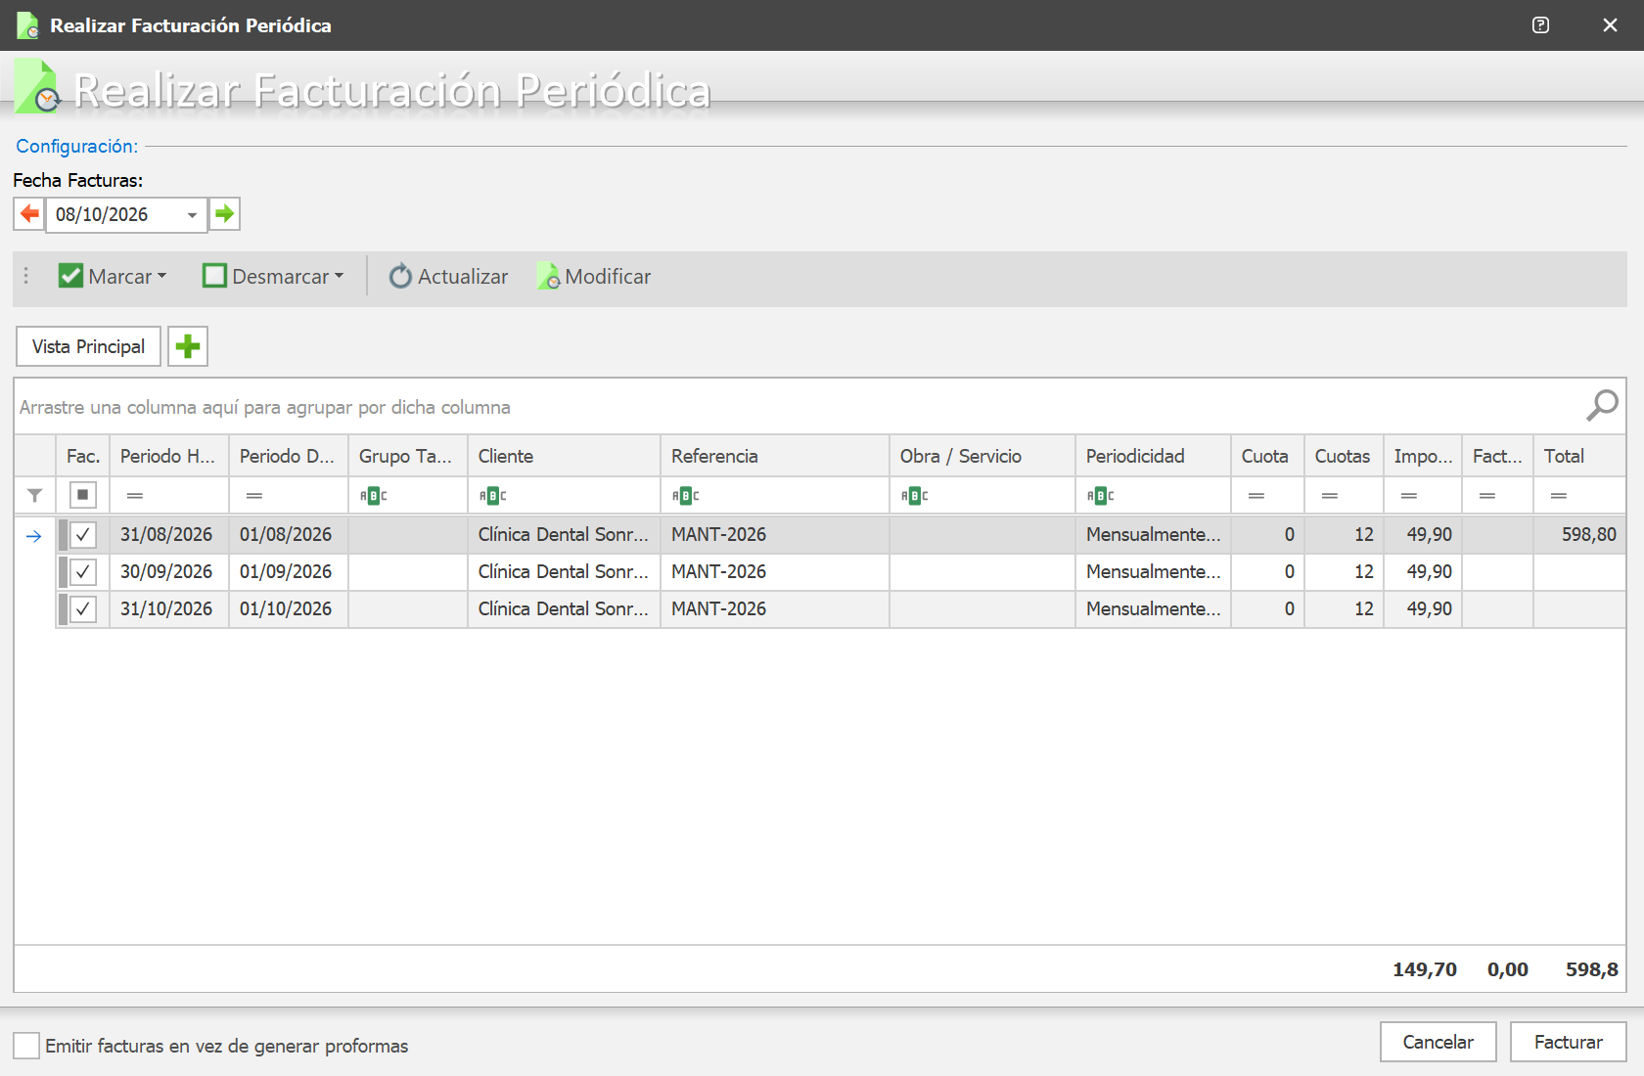Viewport: 1644px width, 1076px height.
Task: Open the Periodicidad filter operator icon
Action: (1101, 496)
